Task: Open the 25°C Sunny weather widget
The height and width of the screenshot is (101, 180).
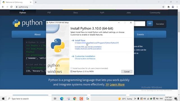Action: click(125, 99)
